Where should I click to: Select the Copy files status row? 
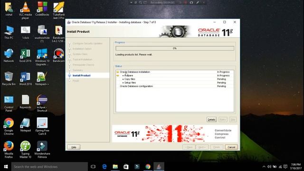pyautogui.click(x=175, y=79)
